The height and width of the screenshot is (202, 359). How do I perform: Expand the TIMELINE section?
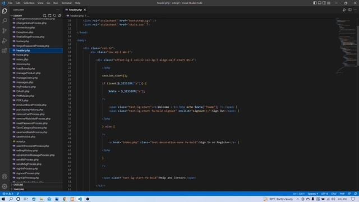pos(19,190)
